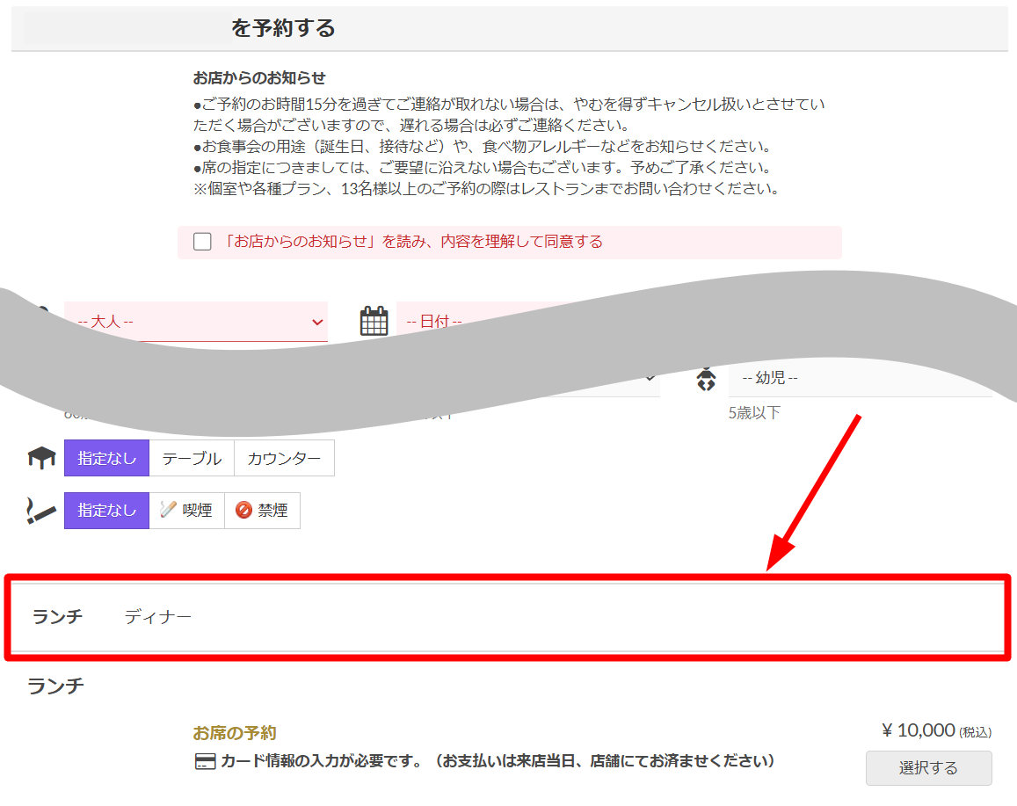The width and height of the screenshot is (1017, 806).
Task: Click the お席の予約 plan title
Action: coord(235,733)
